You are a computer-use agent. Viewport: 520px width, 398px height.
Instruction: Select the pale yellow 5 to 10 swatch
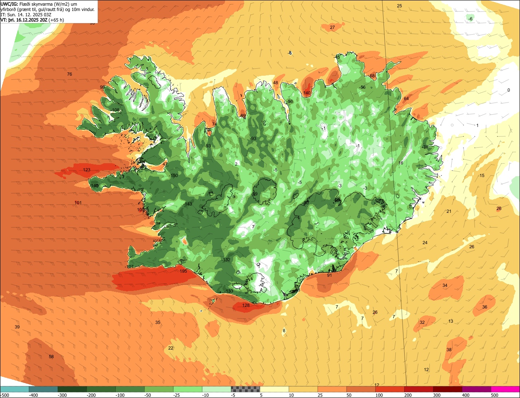pyautogui.click(x=274, y=389)
